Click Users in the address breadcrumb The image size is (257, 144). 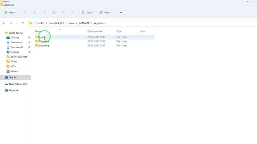pos(71,23)
